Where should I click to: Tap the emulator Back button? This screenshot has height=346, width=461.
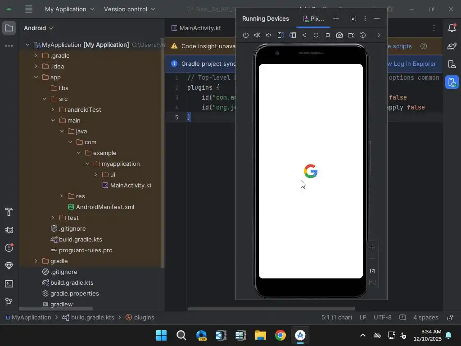pos(304,35)
